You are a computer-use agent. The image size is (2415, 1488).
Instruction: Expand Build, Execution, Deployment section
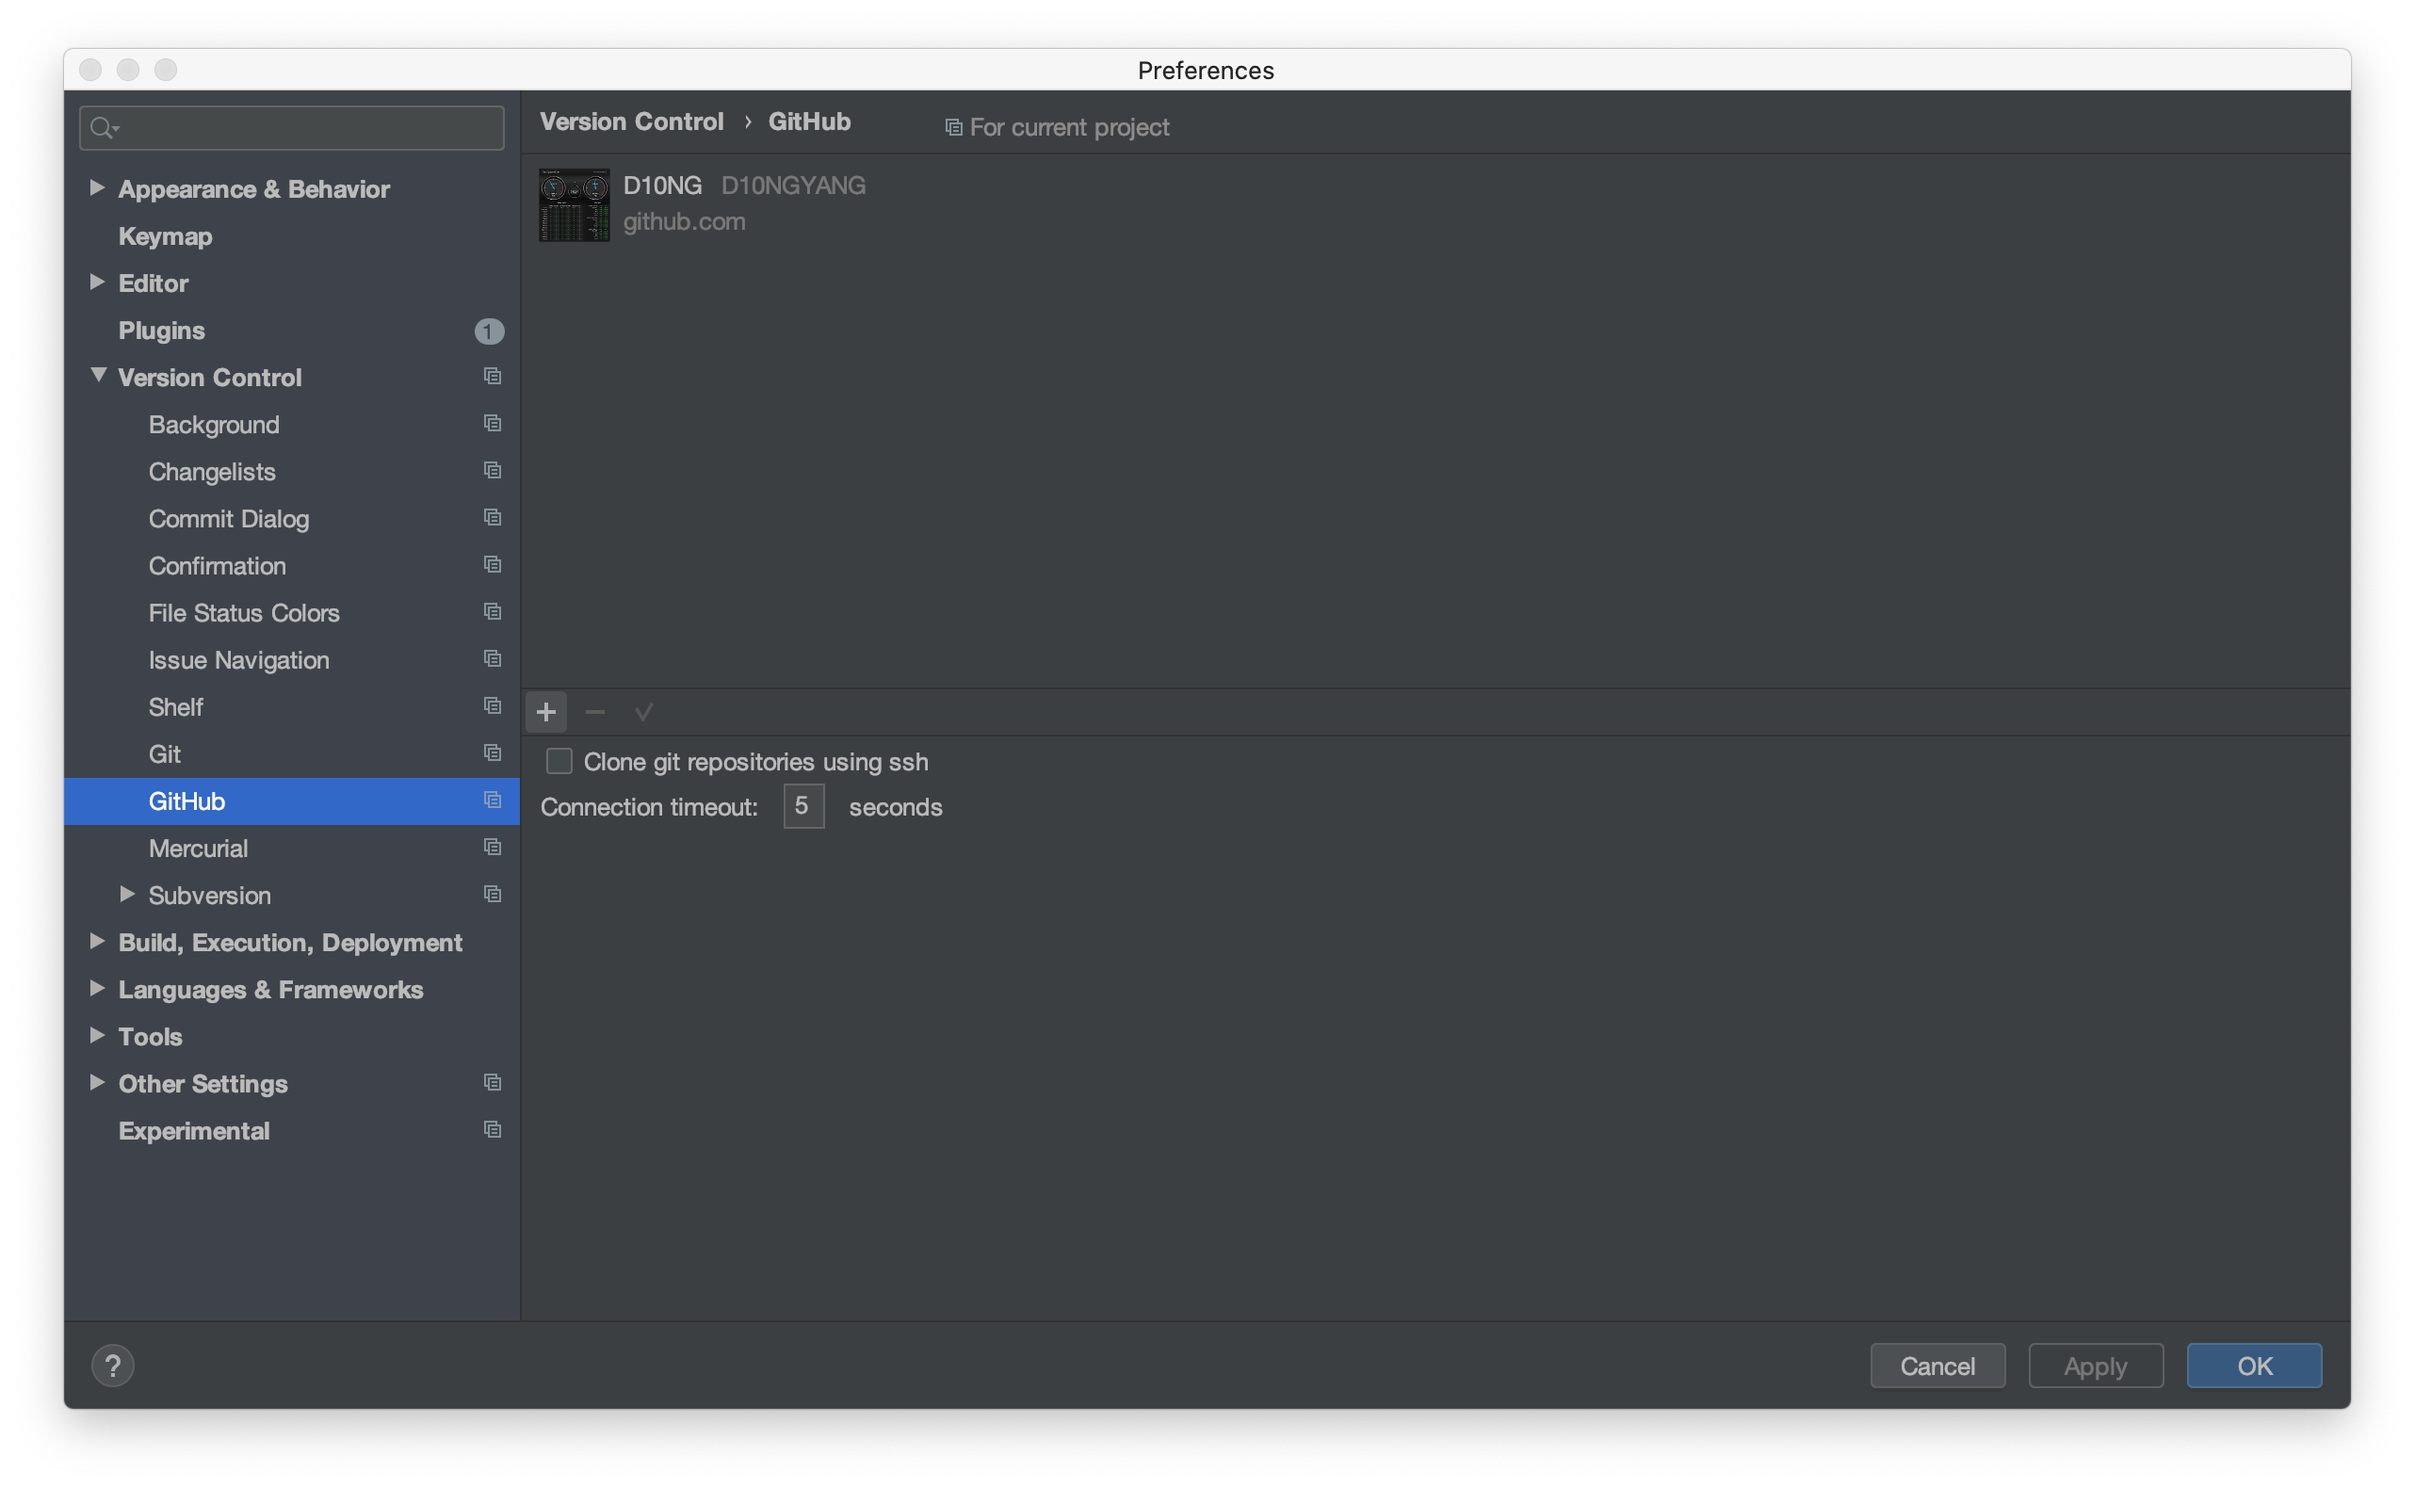click(x=96, y=941)
